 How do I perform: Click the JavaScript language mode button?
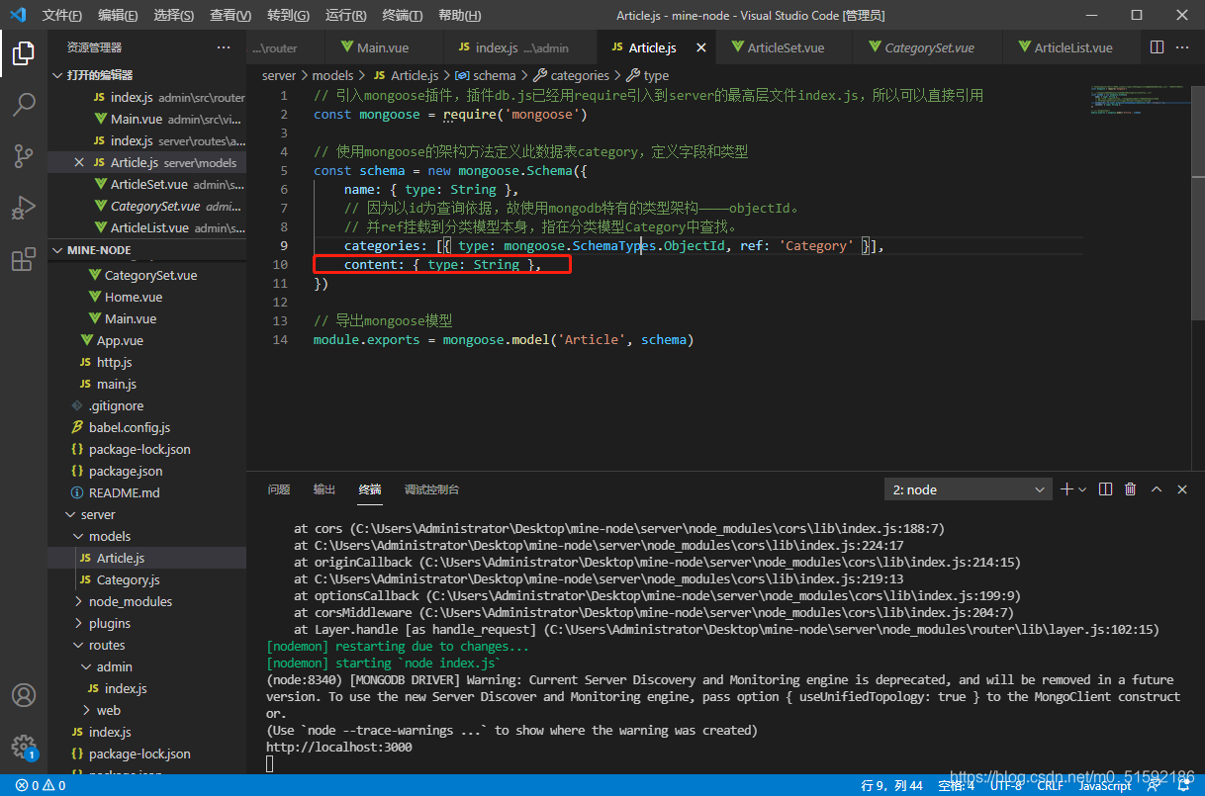1104,786
